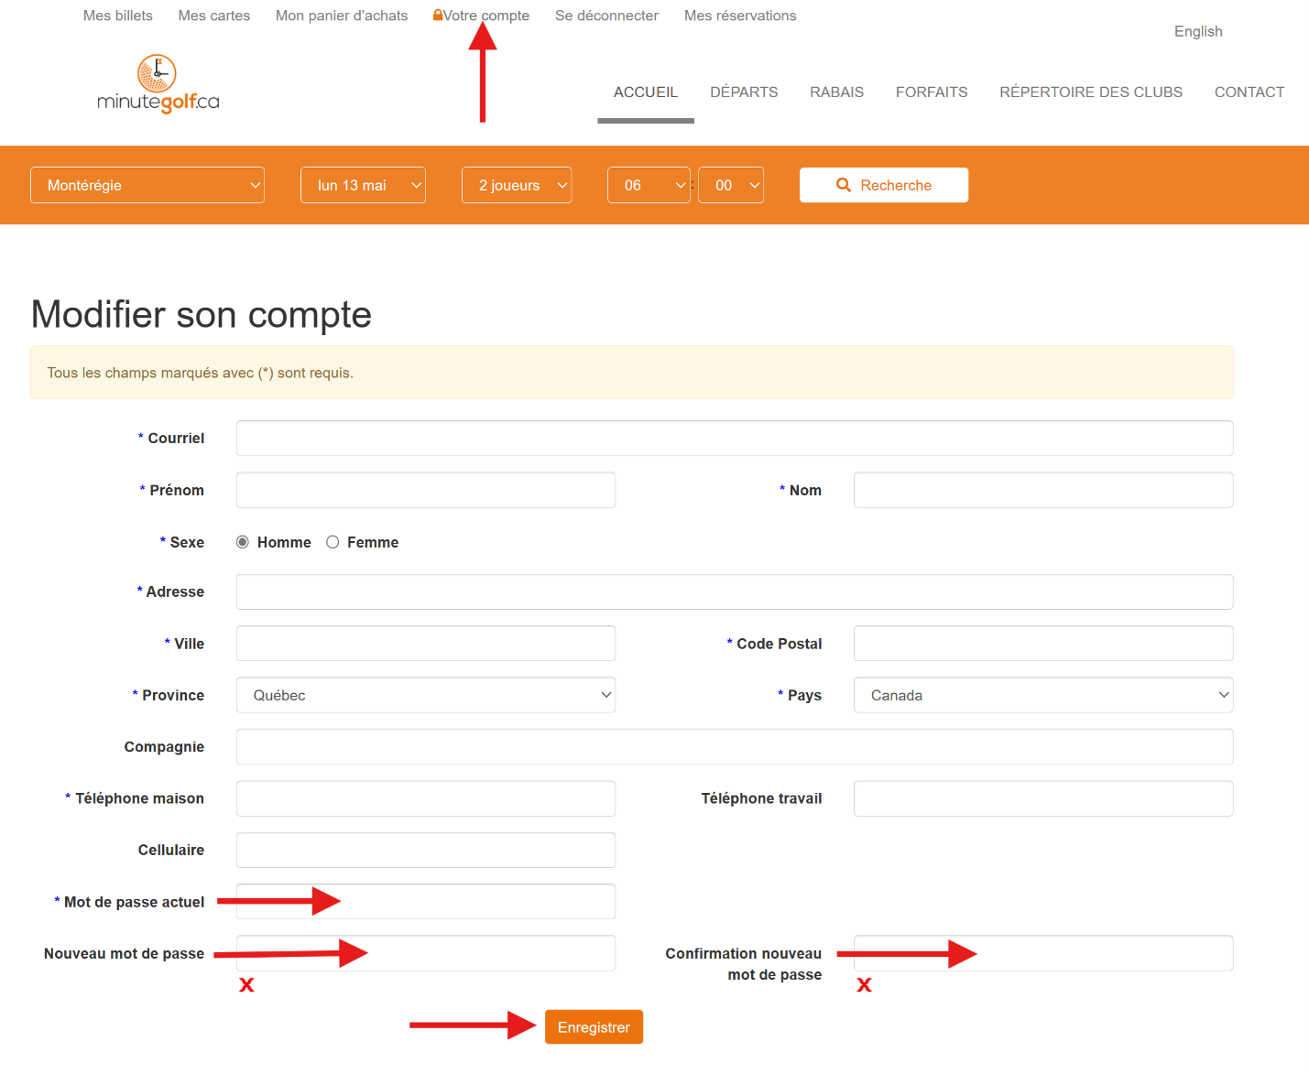Click the Se déconnecter link
The image size is (1309, 1074).
[606, 16]
